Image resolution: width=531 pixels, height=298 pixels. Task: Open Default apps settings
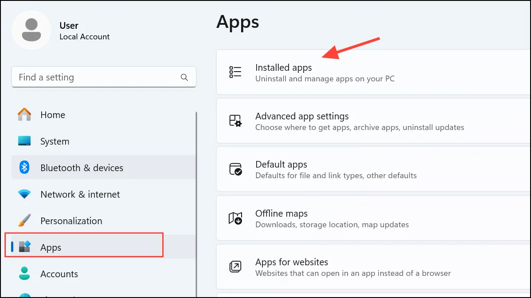coord(374,169)
